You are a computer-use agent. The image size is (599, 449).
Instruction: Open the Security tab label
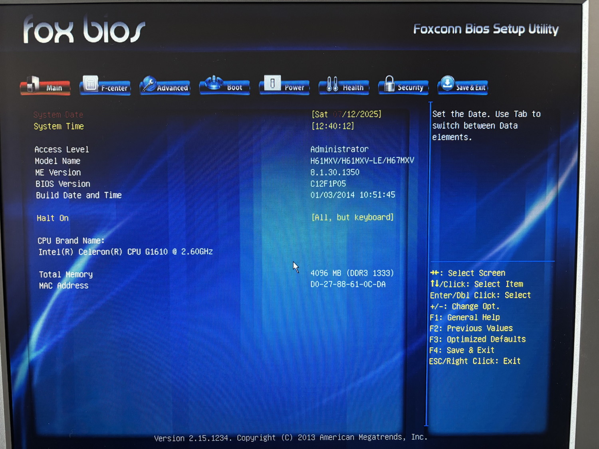(411, 87)
